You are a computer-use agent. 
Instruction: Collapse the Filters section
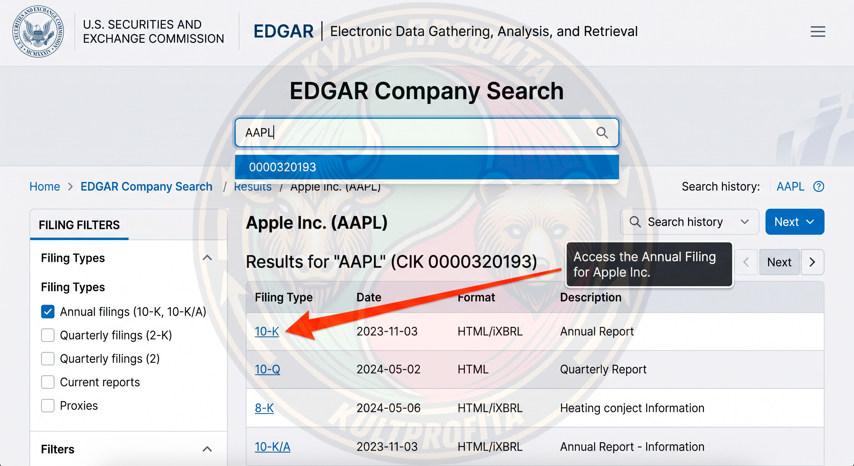pyautogui.click(x=207, y=449)
